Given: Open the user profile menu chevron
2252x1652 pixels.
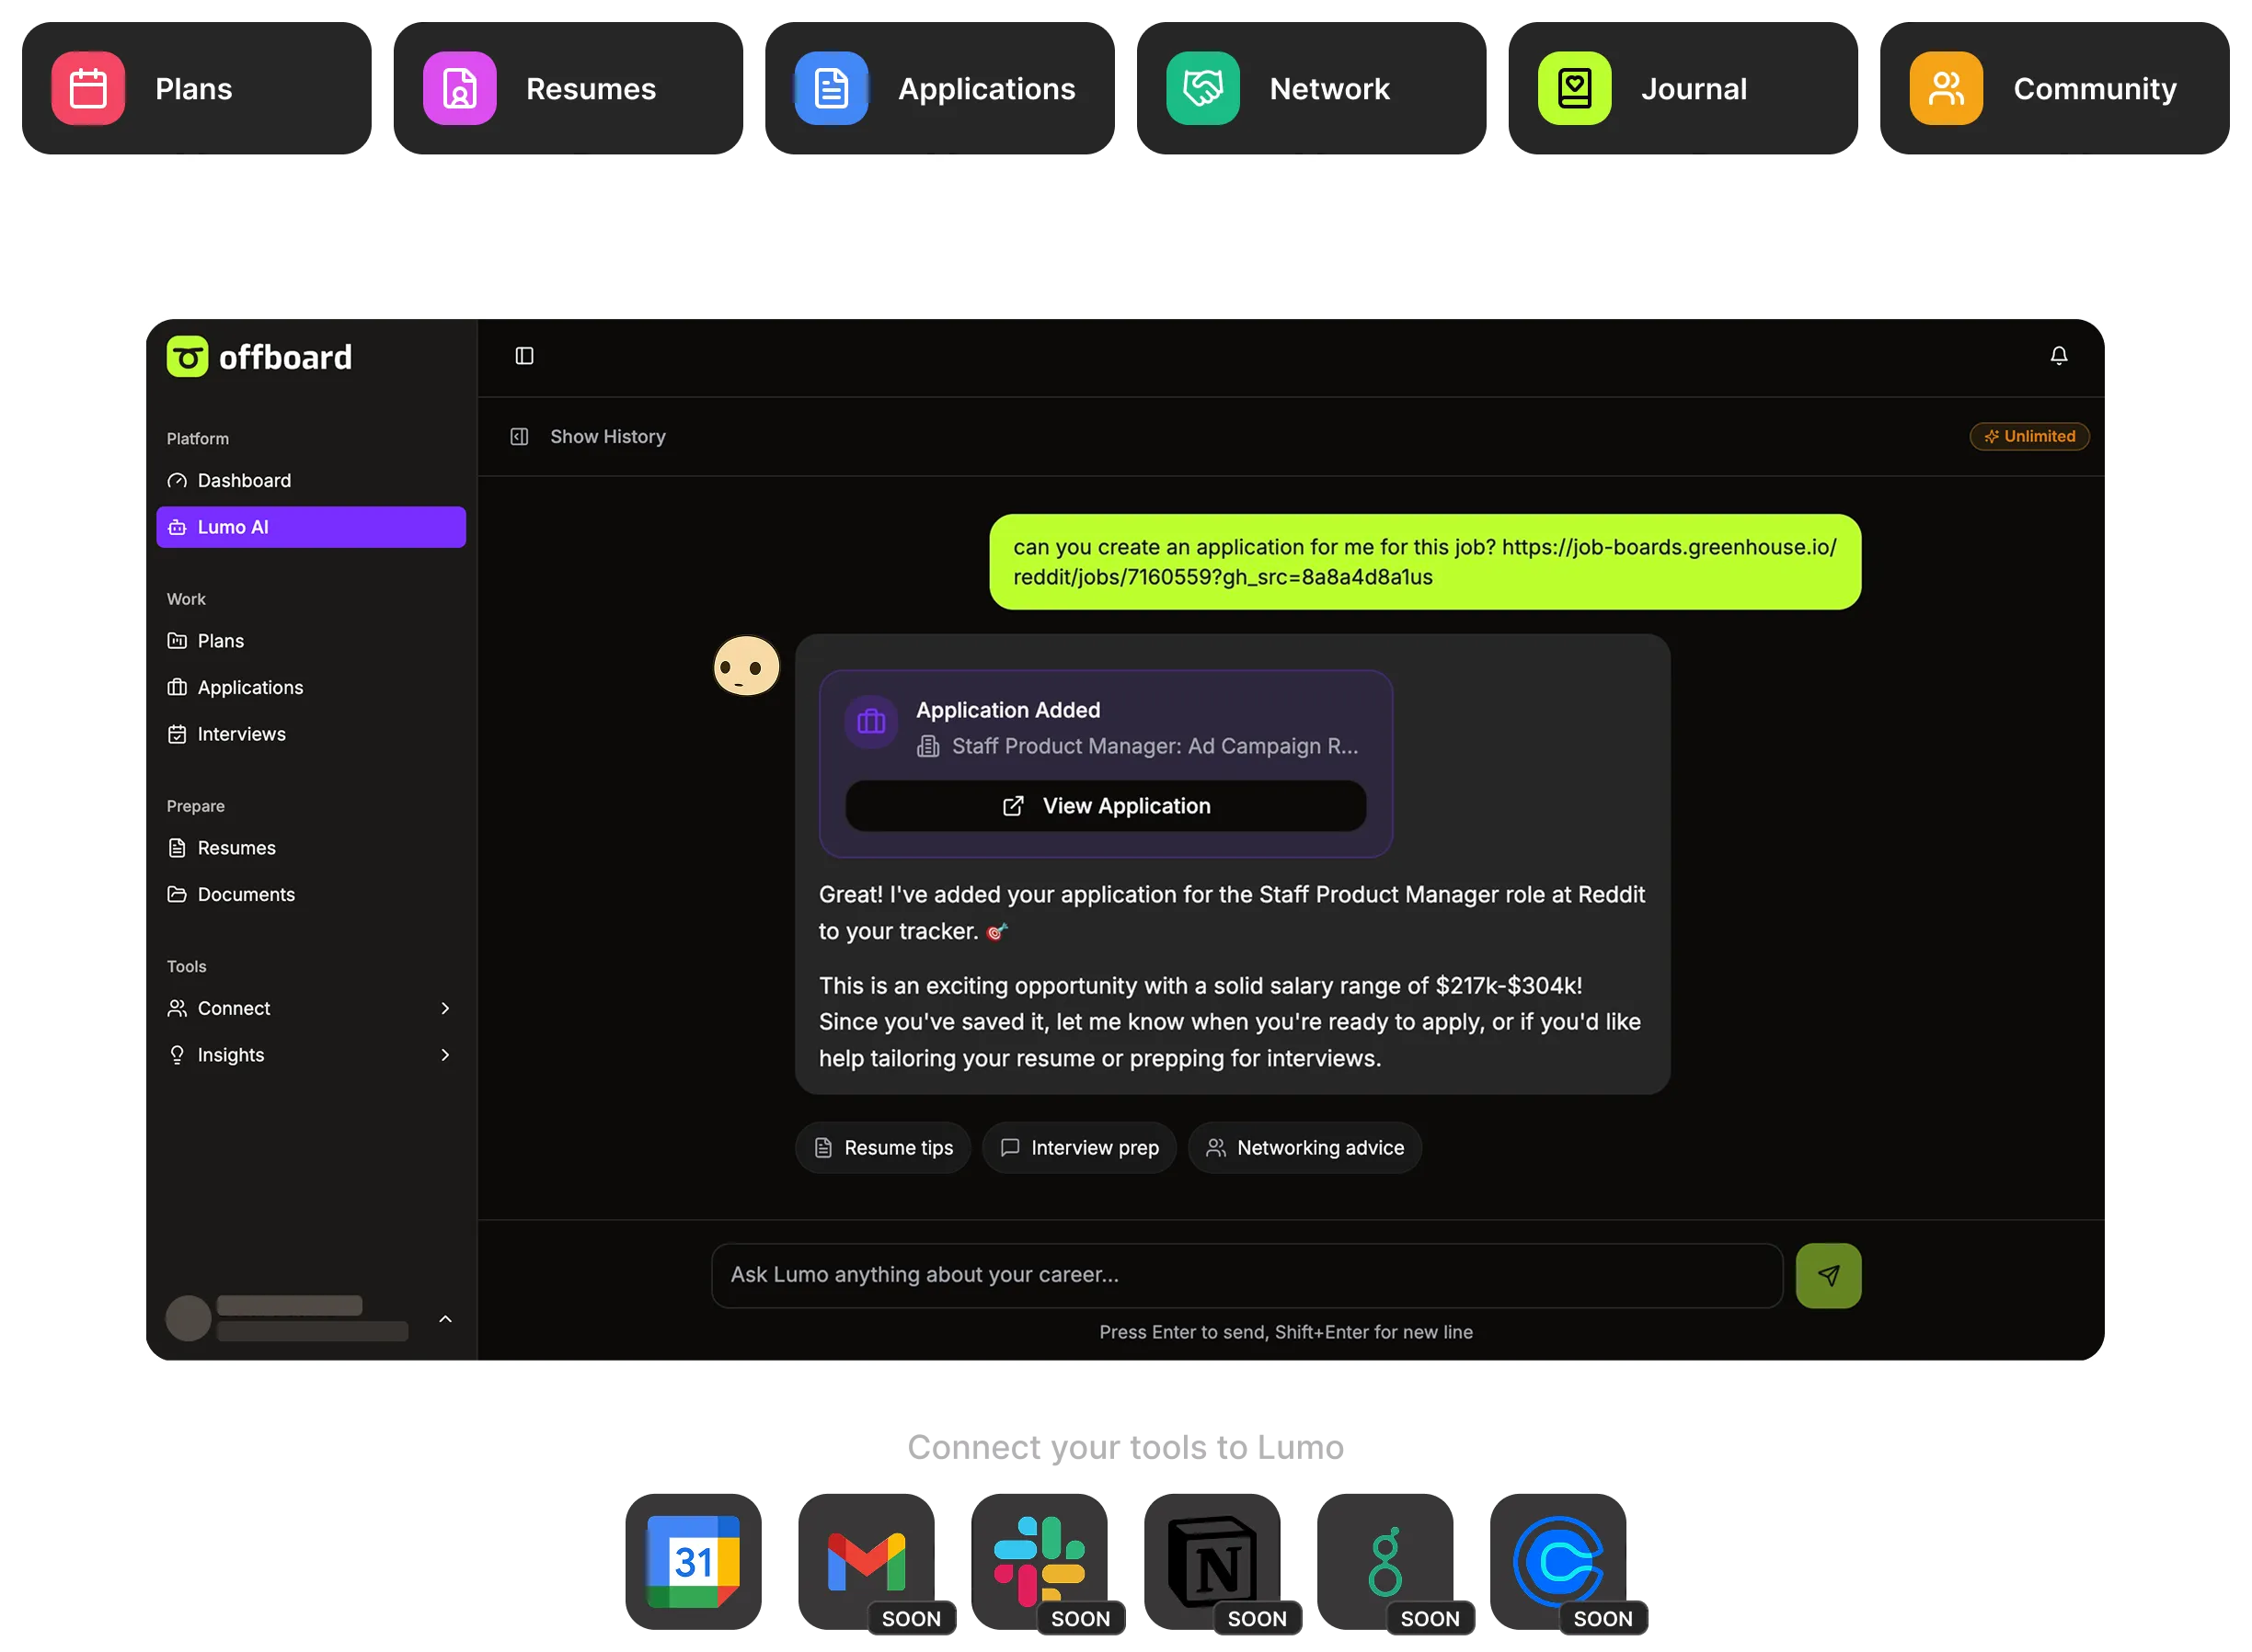Looking at the screenshot, I should (x=445, y=1319).
